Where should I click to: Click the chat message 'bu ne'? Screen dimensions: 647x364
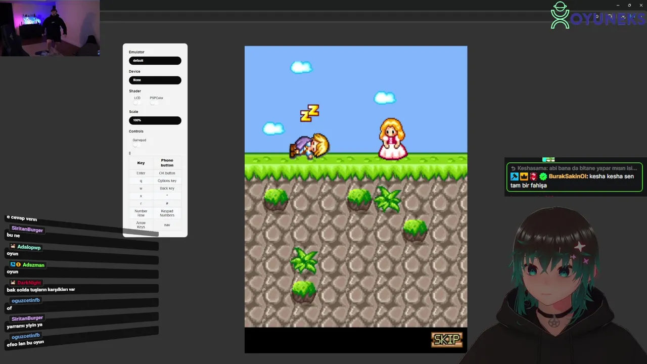13,236
